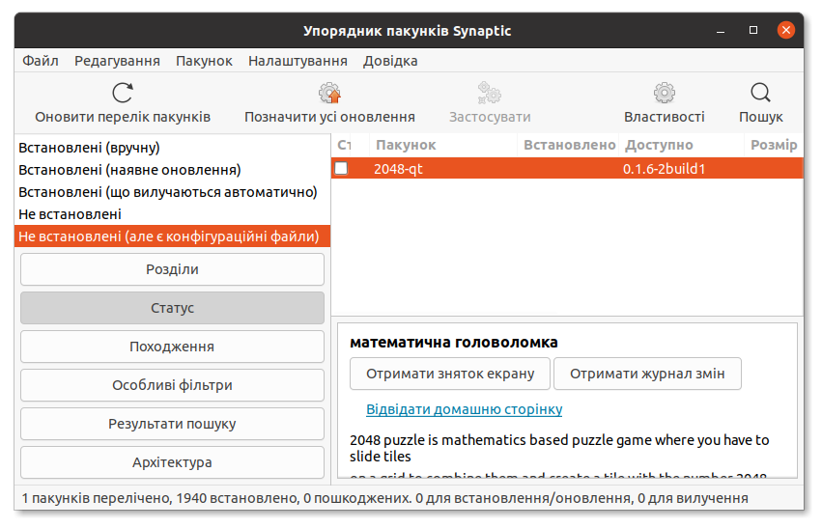Click the version 0.1.6-2build1 cell
The width and height of the screenshot is (822, 528).
pos(664,169)
